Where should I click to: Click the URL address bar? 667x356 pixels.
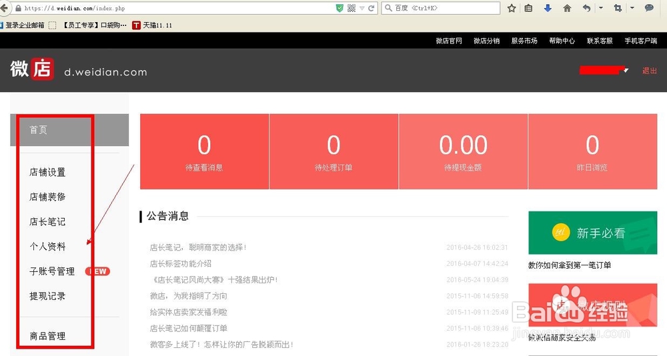coord(179,8)
